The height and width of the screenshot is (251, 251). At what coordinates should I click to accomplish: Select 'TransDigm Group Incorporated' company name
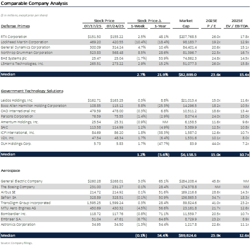coord(26,203)
